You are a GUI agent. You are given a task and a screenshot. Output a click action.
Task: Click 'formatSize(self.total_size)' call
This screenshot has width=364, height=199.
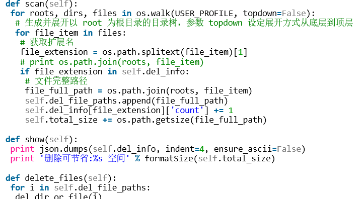point(210,159)
